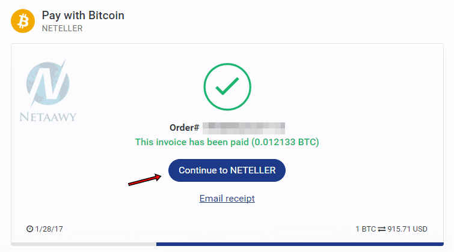Click the clock icon beside the date

[x=29, y=229]
